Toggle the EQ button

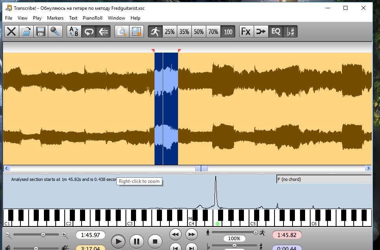pyautogui.click(x=276, y=31)
